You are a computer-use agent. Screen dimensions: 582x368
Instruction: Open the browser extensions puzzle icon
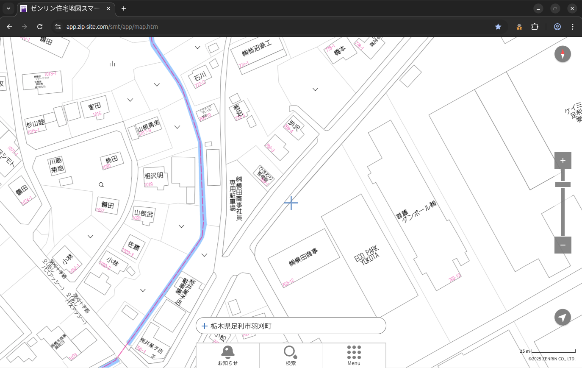[x=535, y=27]
